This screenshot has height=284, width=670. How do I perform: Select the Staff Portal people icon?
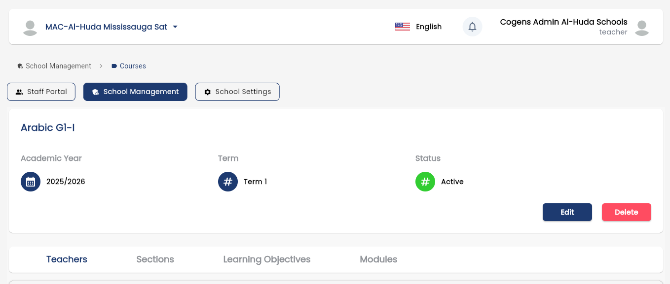tap(19, 92)
